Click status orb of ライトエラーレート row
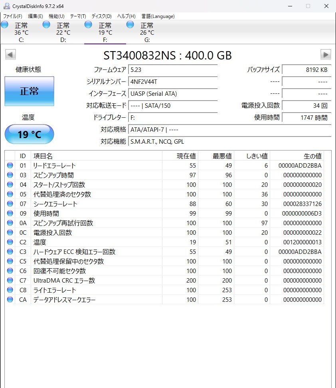This screenshot has width=336, height=388. tap(10, 290)
